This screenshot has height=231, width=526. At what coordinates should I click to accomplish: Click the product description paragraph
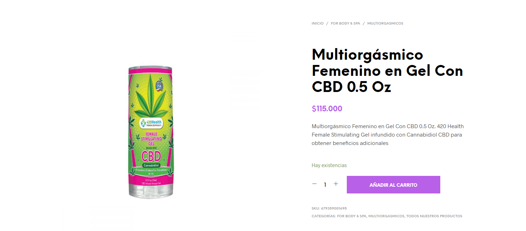388,135
